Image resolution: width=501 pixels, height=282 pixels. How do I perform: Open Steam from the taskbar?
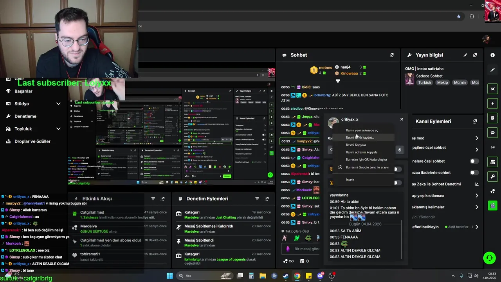click(285, 276)
